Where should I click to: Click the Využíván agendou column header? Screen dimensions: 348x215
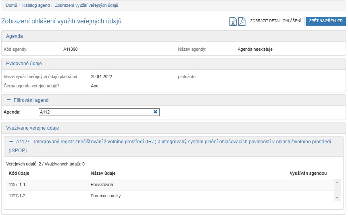tap(308, 174)
